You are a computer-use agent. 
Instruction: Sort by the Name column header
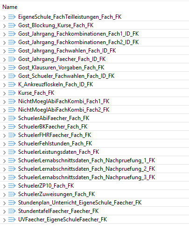[10, 7]
